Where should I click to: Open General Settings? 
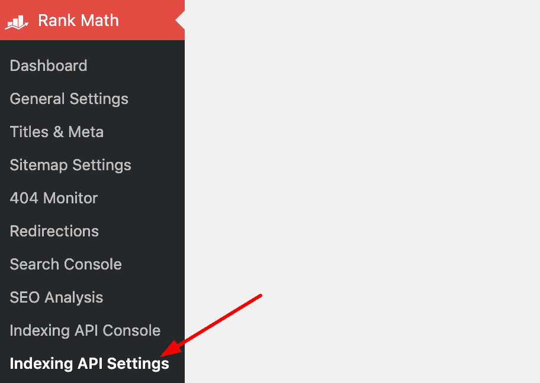coord(69,99)
